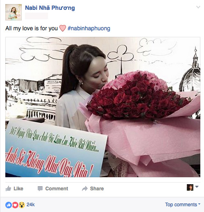Open the #nabinhaphuong hashtag link

[x=89, y=28]
